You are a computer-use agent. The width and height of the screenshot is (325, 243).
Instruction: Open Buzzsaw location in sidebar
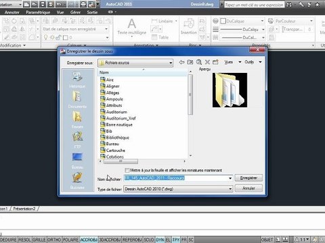[77, 181]
